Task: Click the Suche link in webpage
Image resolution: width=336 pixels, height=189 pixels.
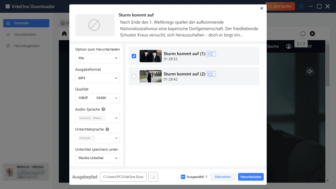Action: pyautogui.click(x=273, y=46)
